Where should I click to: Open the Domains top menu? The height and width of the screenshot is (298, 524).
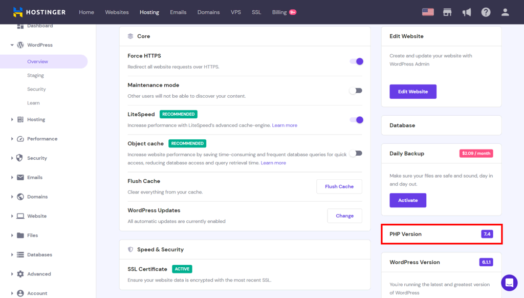(x=208, y=12)
